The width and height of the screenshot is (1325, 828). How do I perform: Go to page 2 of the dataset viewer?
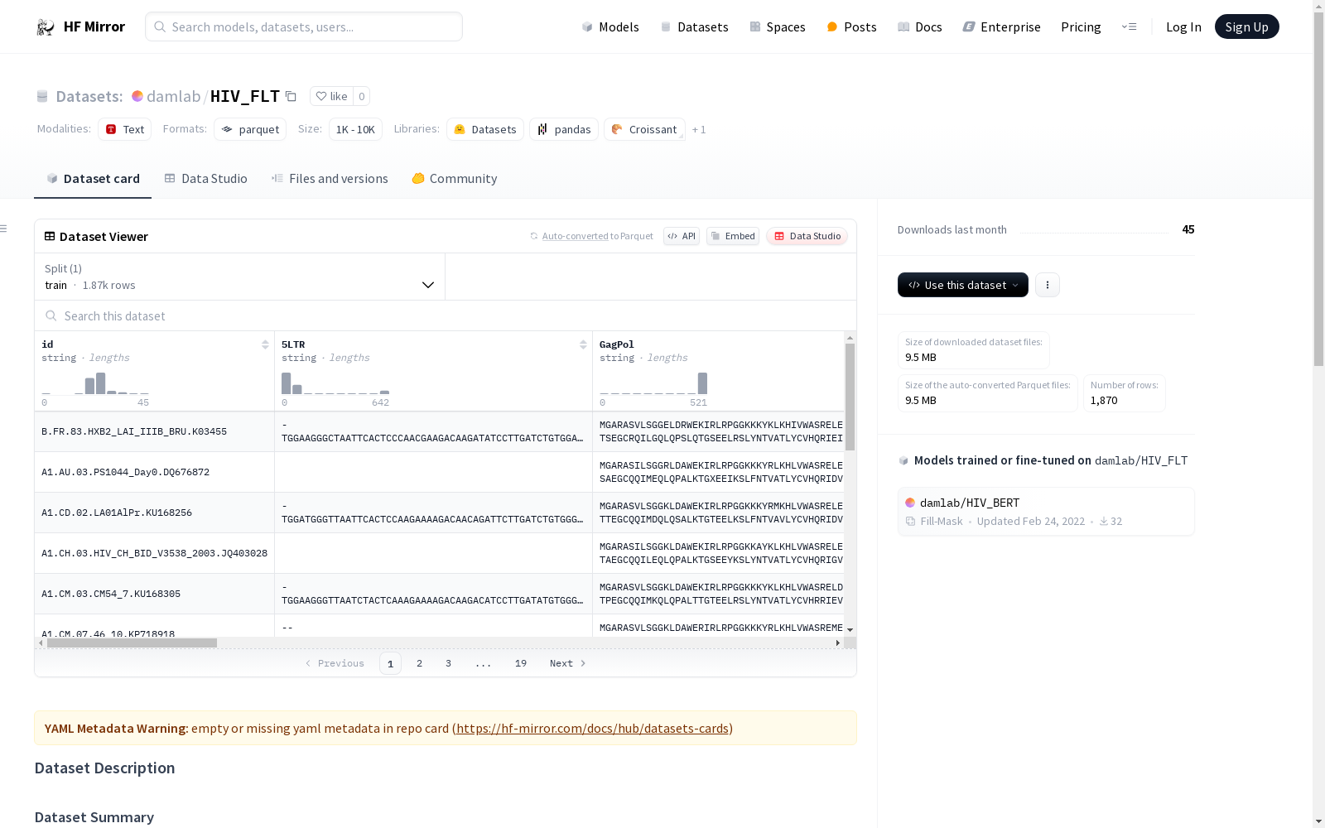pos(420,663)
